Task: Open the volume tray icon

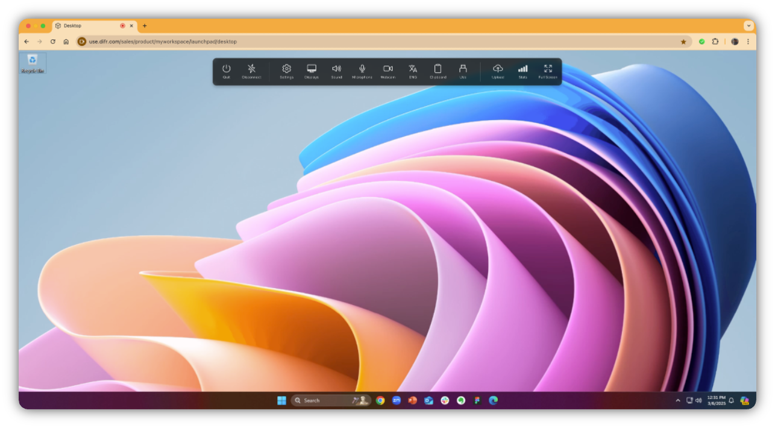Action: coord(698,400)
